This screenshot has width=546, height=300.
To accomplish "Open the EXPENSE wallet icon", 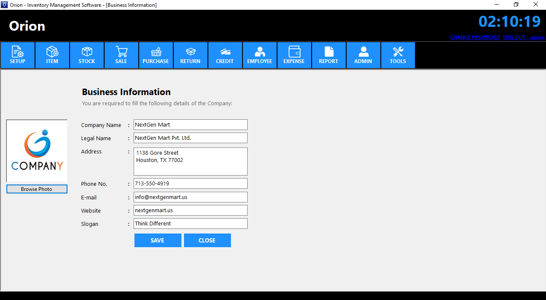I will (x=294, y=55).
